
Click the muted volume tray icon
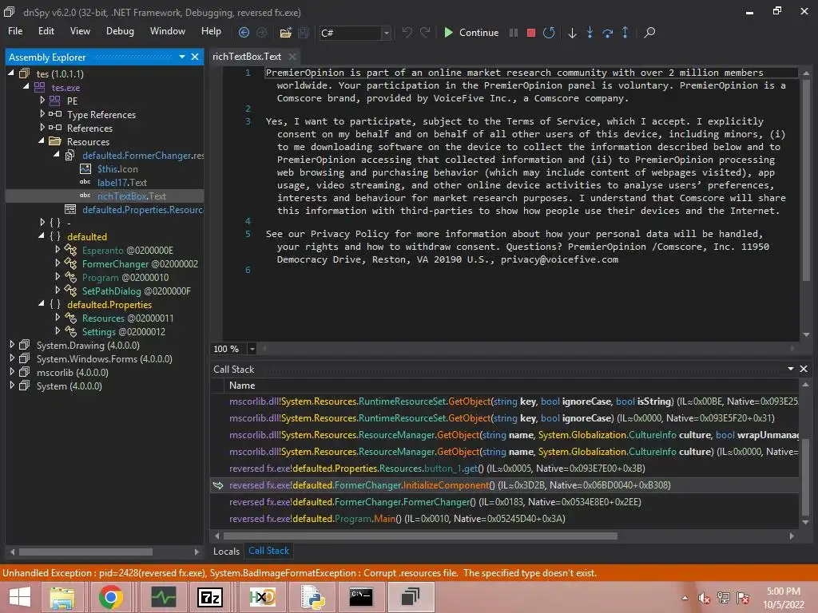[705, 598]
